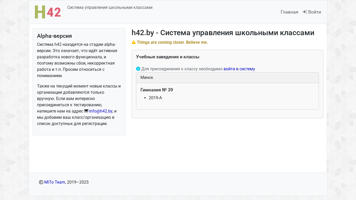Click the main h42.by page heading

(x=223, y=33)
